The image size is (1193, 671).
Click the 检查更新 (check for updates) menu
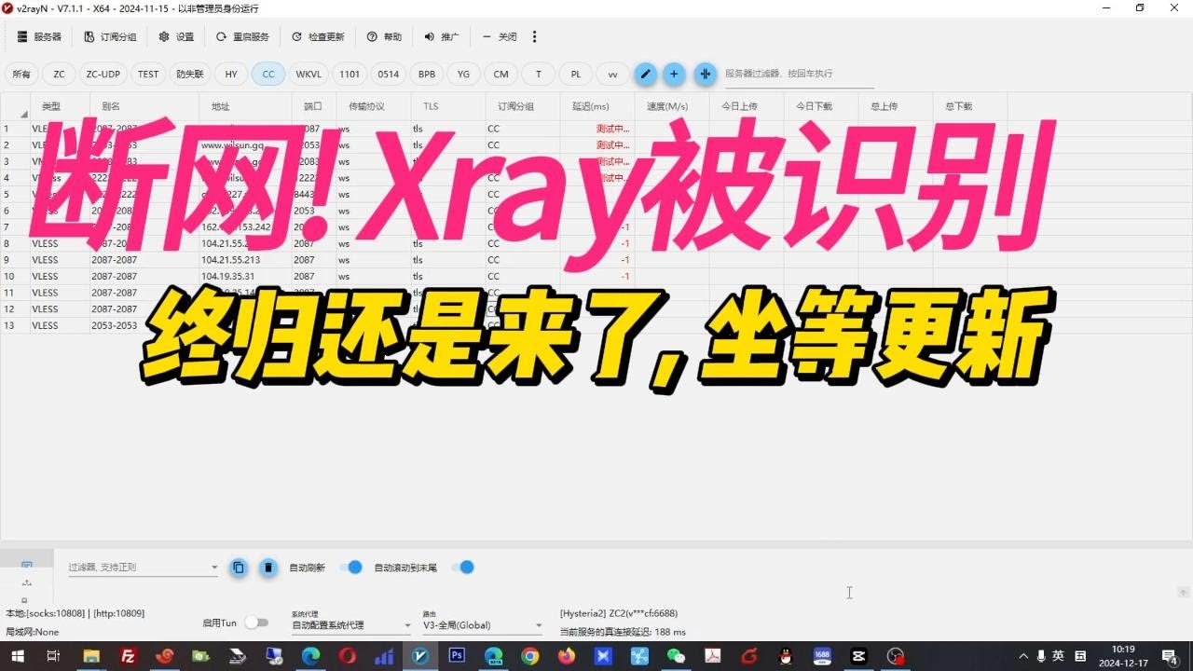click(x=318, y=37)
